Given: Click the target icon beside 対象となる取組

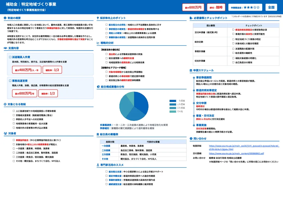Looking at the screenshot, I should pyautogui.click(x=5, y=104).
